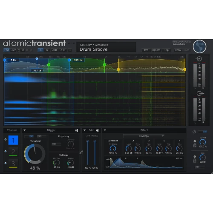The image size is (213, 213).
Task: Click the input meter arrow-circle icon
Action: click(199, 59)
